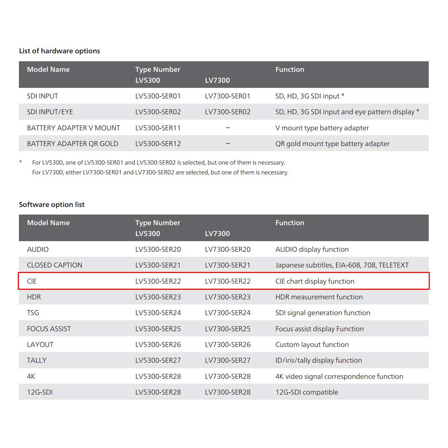Click BATTERY ADAPTER V MOUNT entry
Viewport: 448px width, 448px height.
73,128
